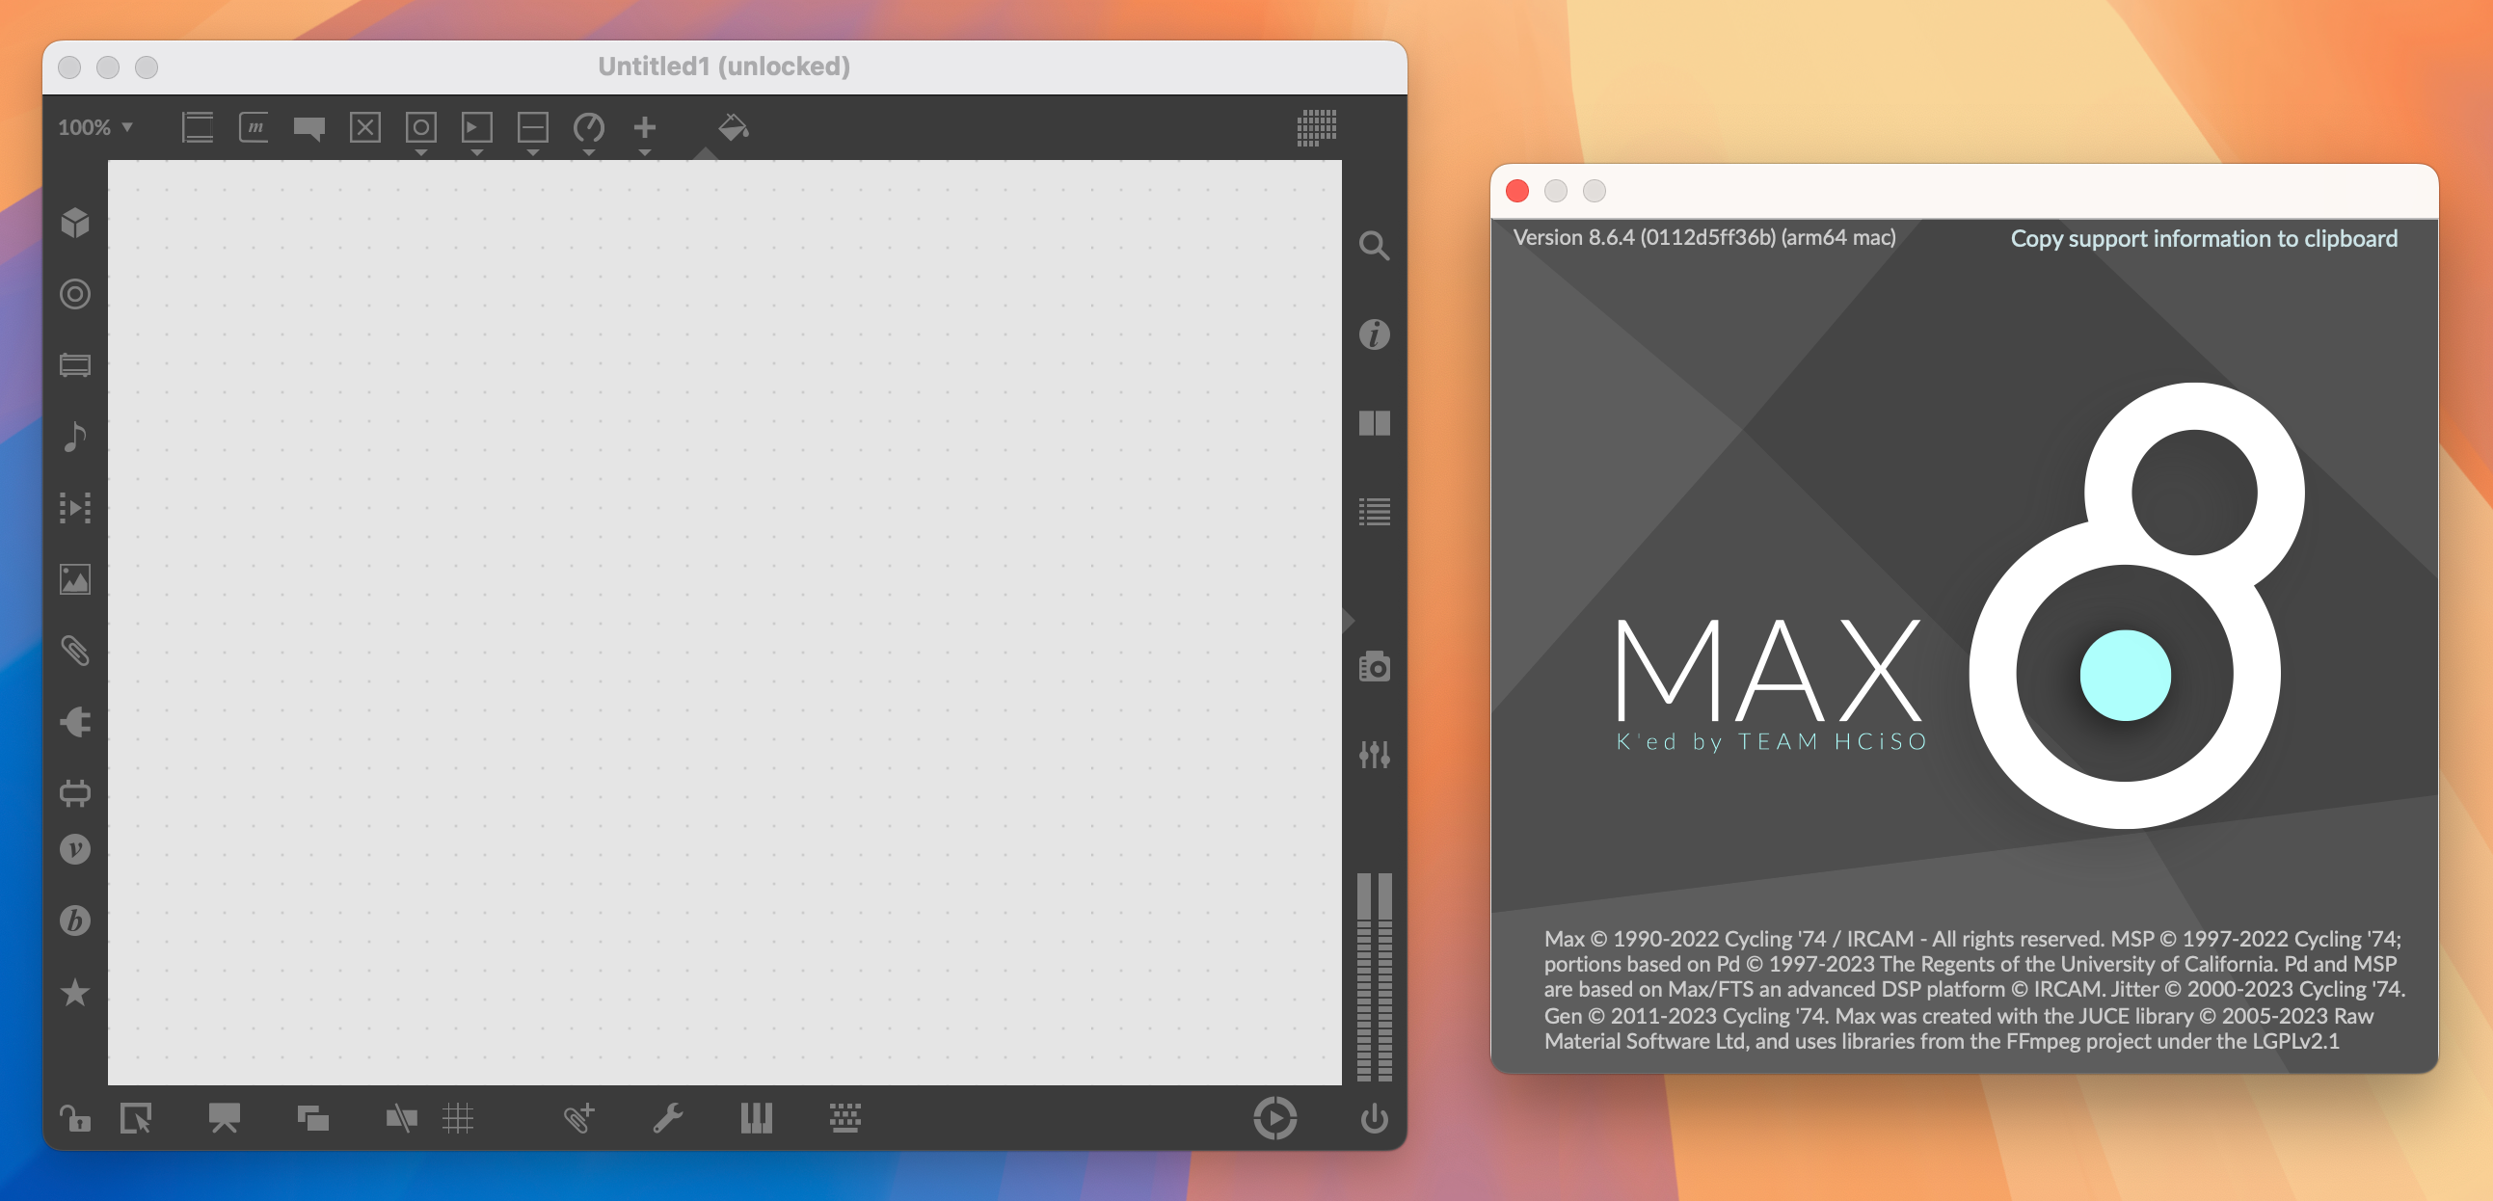Open the Audio files note icon
2493x1201 pixels.
point(75,438)
